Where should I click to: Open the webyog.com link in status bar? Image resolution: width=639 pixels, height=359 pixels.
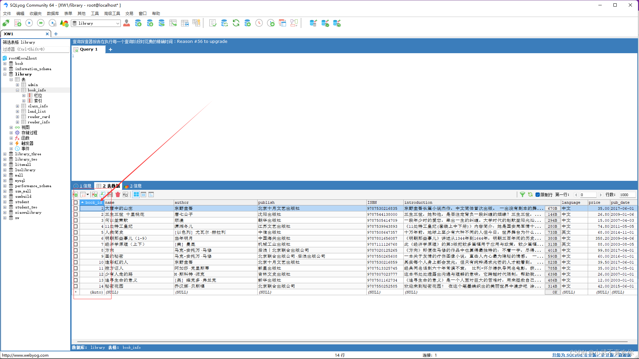coord(25,355)
